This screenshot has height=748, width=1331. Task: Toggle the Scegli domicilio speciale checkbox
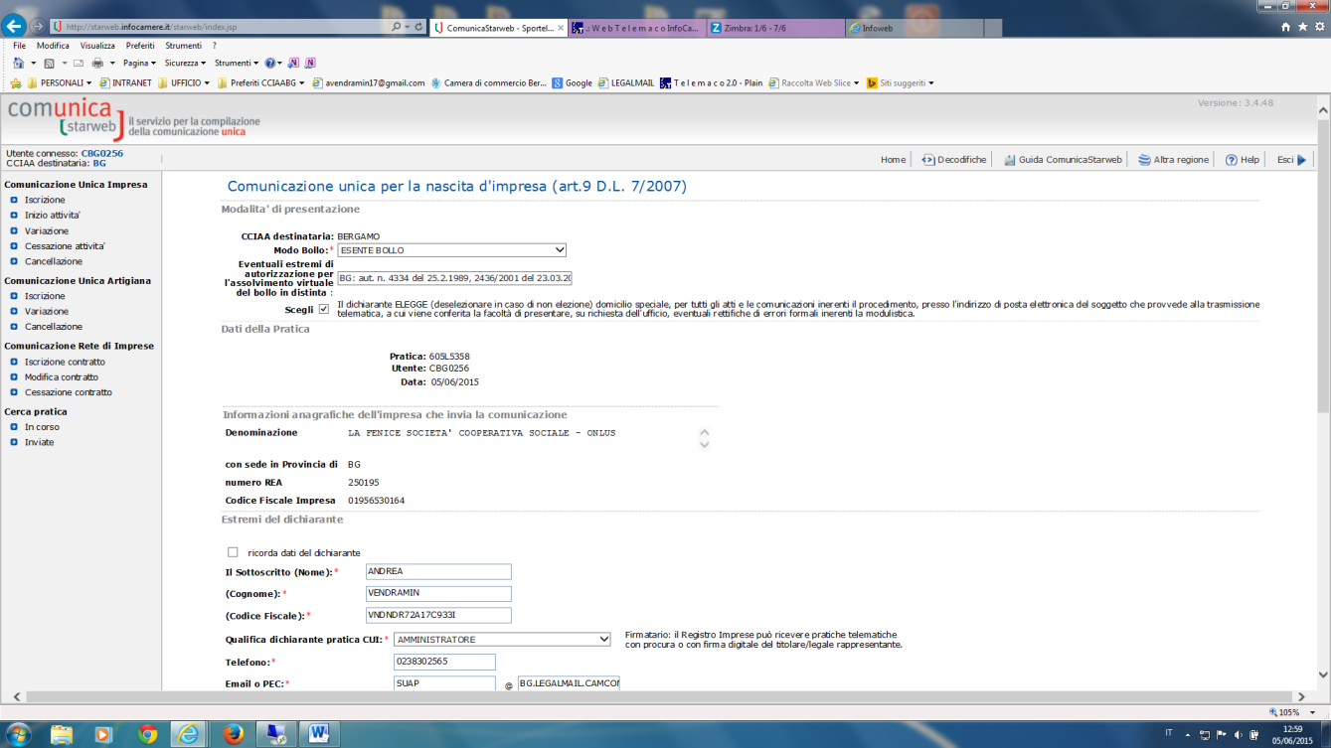point(323,310)
